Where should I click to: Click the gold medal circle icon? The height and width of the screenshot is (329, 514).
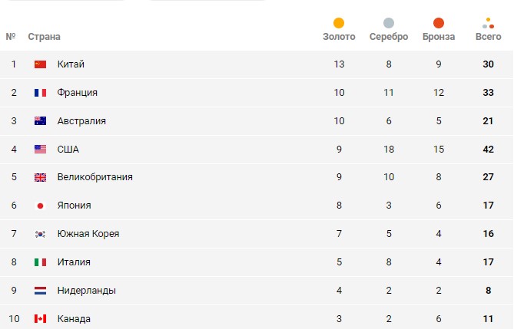(x=339, y=23)
